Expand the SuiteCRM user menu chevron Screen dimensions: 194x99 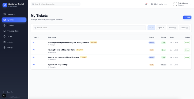[190, 4]
